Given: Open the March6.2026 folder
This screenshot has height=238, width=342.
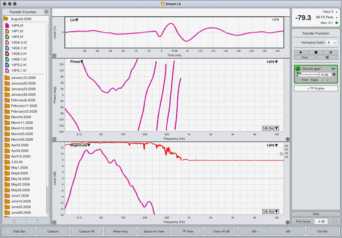Looking at the screenshot, I should coord(21,117).
